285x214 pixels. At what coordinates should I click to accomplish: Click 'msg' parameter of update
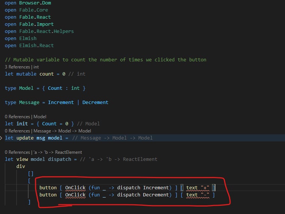click(41, 138)
